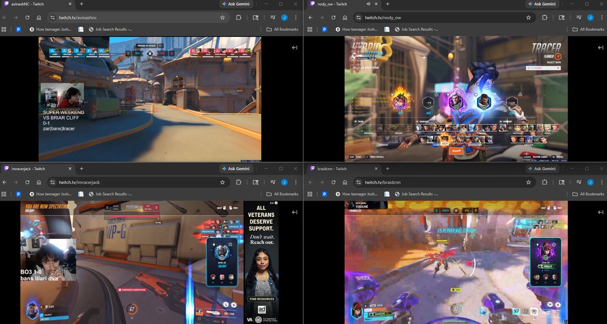Go back in the nody_ow window

pos(310,17)
